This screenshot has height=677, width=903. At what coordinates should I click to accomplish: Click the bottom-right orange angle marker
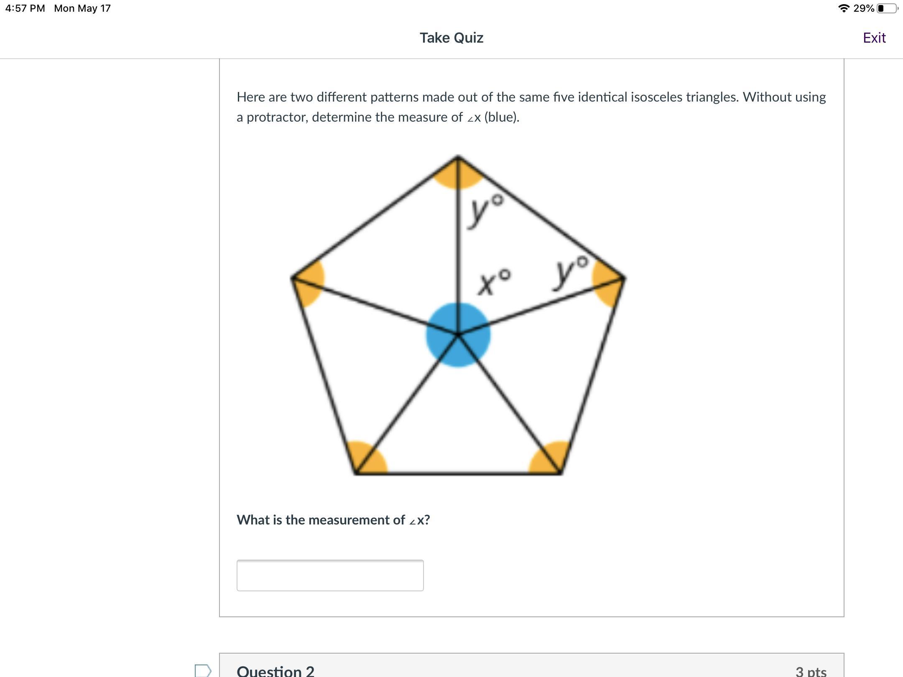pos(549,458)
